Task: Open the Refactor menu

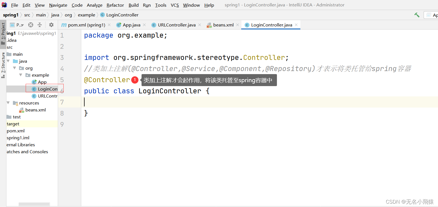Action: [x=115, y=5]
